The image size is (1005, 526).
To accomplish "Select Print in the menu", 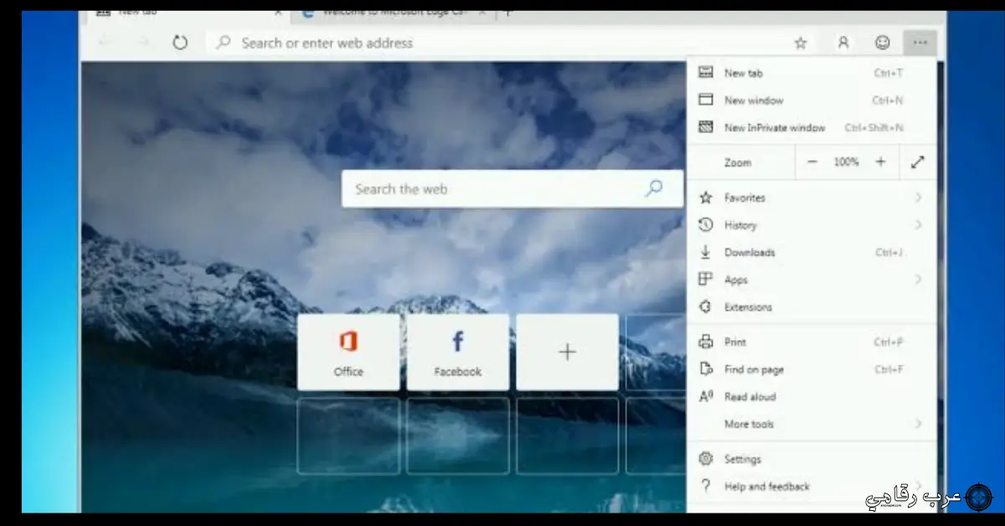I will click(x=811, y=342).
